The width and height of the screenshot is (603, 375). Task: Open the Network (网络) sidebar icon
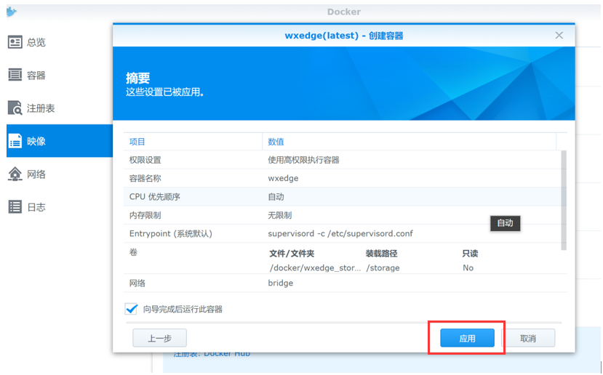pos(15,174)
